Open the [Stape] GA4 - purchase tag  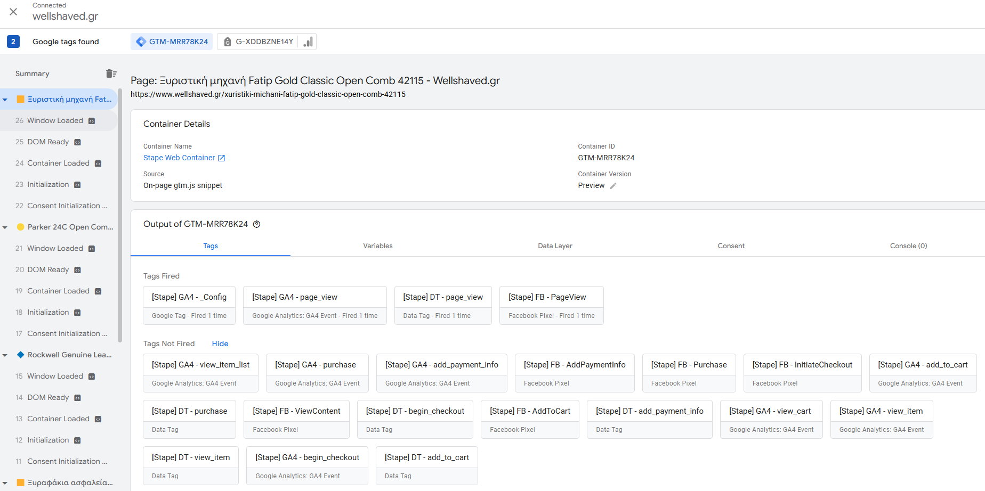coord(317,373)
